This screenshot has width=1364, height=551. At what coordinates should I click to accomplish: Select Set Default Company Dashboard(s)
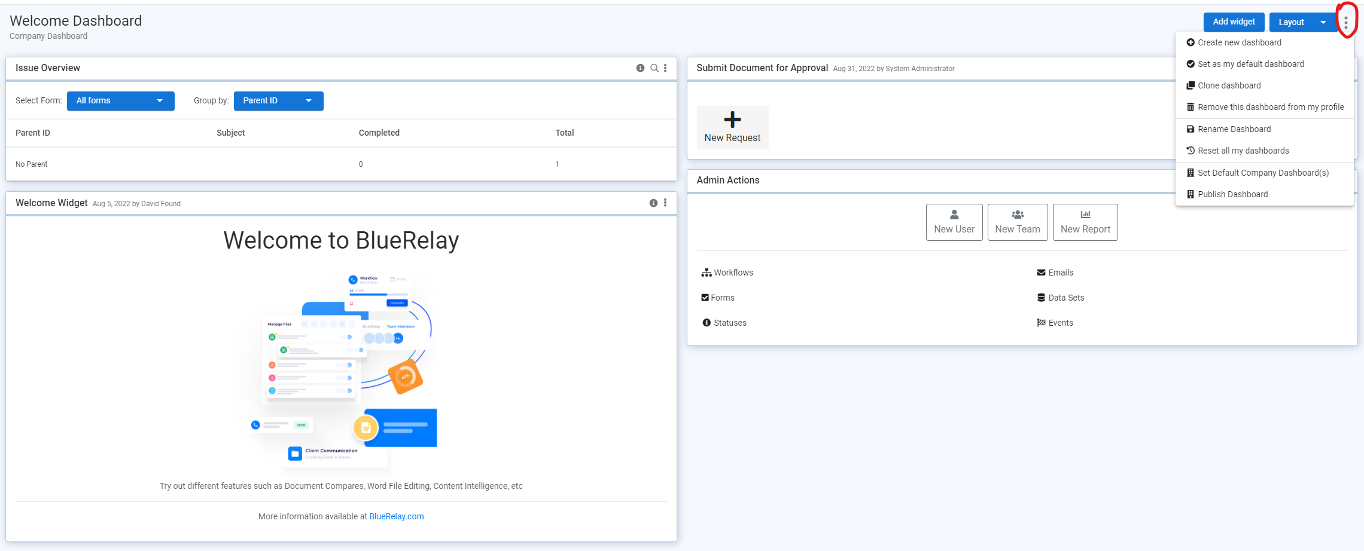tap(1265, 173)
